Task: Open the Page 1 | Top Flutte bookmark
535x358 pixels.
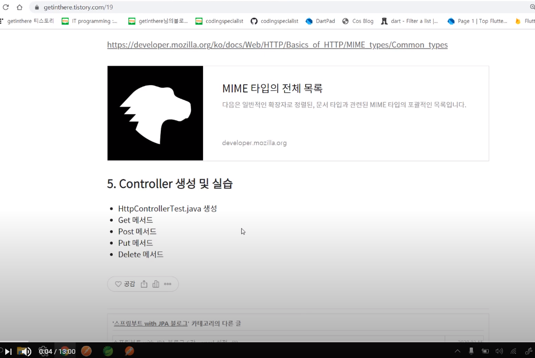Action: [478, 21]
